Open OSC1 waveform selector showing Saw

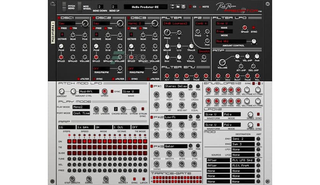(67, 23)
